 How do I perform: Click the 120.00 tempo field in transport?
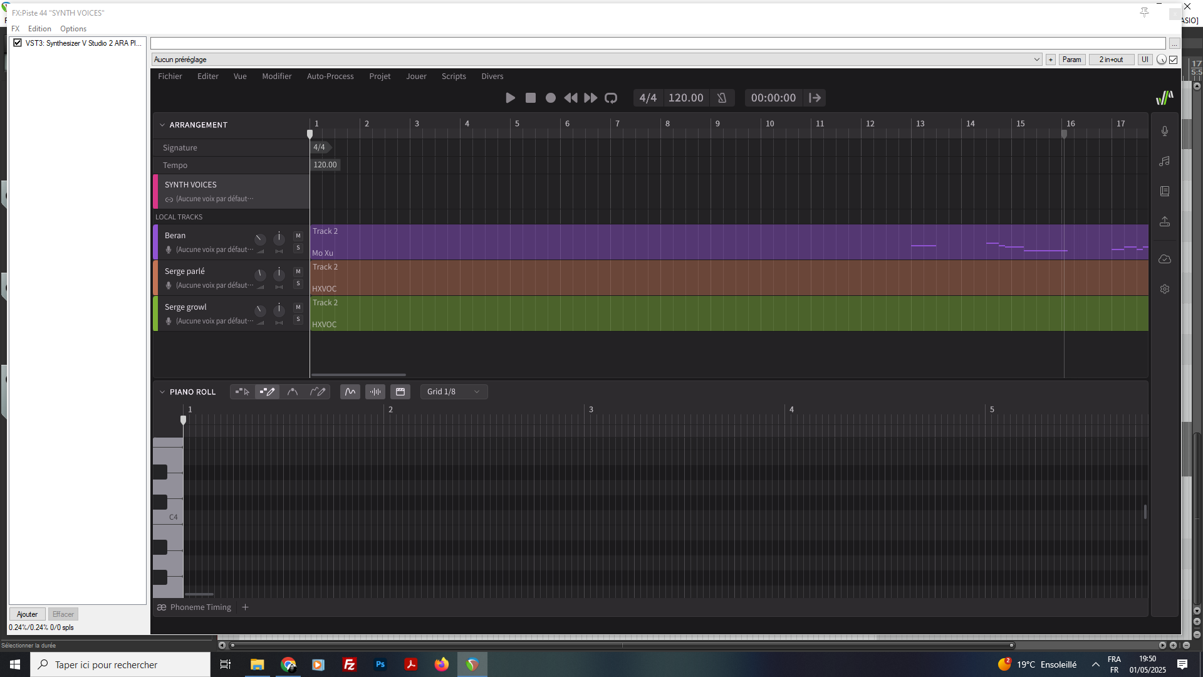[685, 98]
